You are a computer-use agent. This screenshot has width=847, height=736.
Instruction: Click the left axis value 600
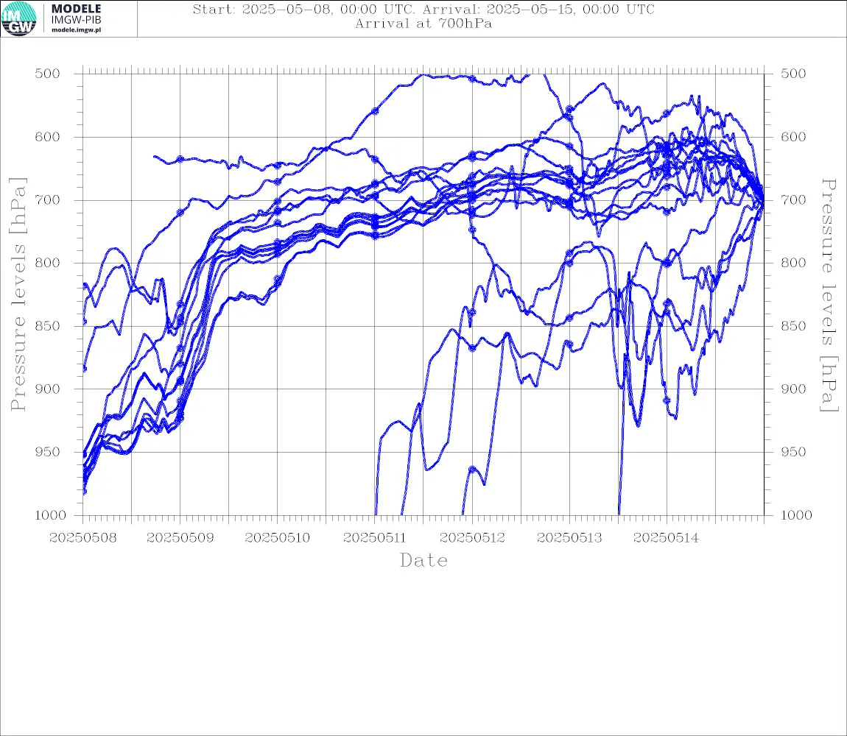click(48, 137)
